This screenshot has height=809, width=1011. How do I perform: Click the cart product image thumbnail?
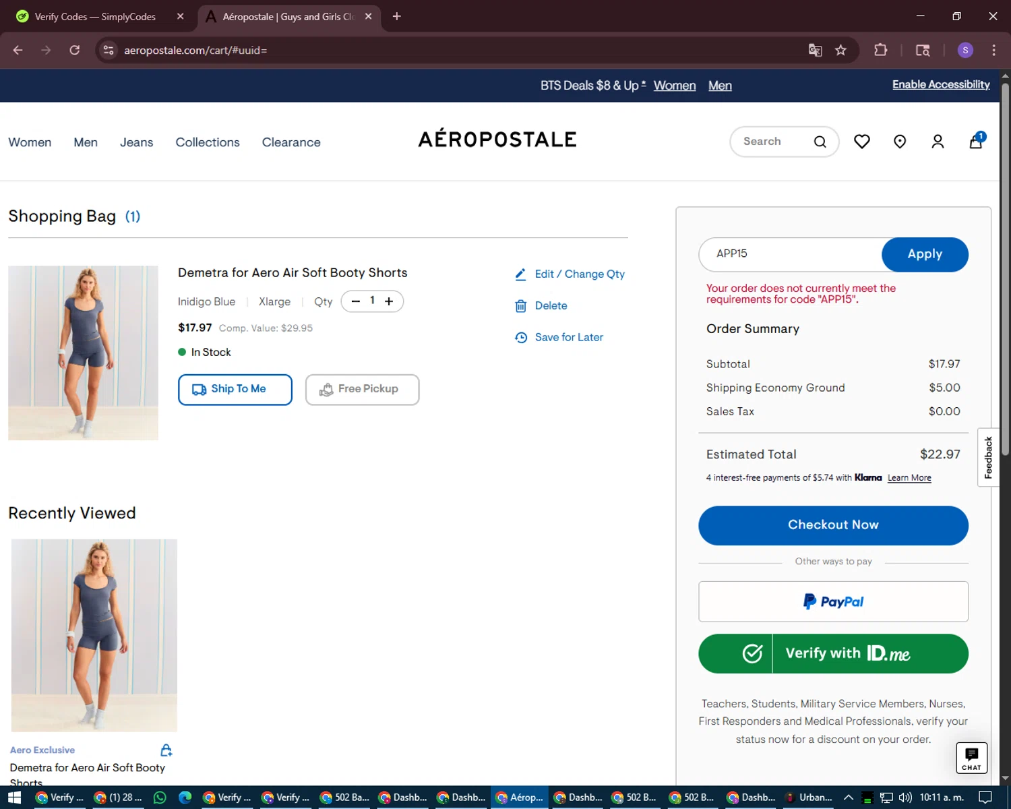(x=83, y=353)
